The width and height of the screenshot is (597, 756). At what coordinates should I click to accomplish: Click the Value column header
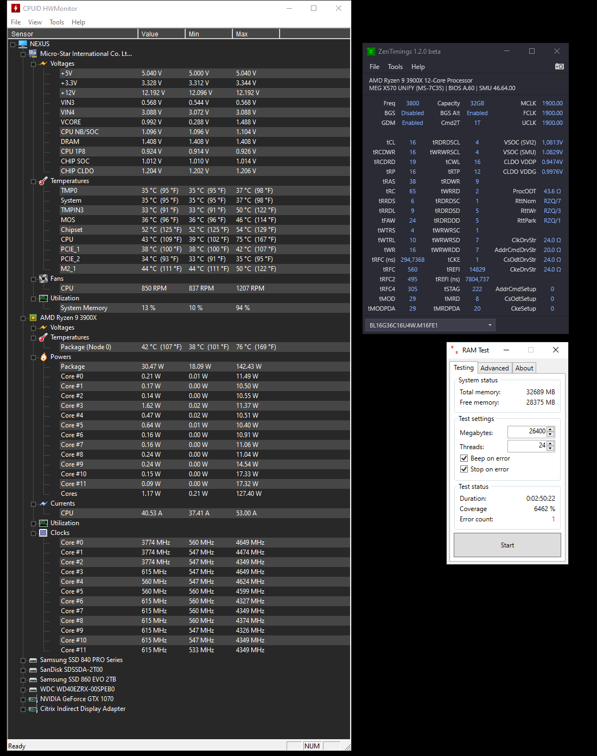(162, 34)
